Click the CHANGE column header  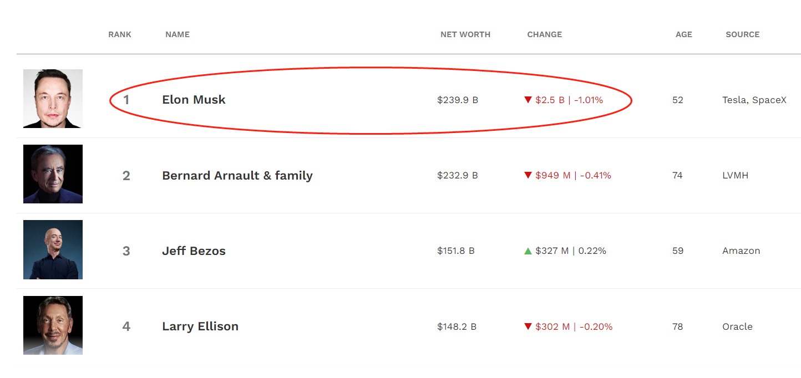[x=545, y=34]
